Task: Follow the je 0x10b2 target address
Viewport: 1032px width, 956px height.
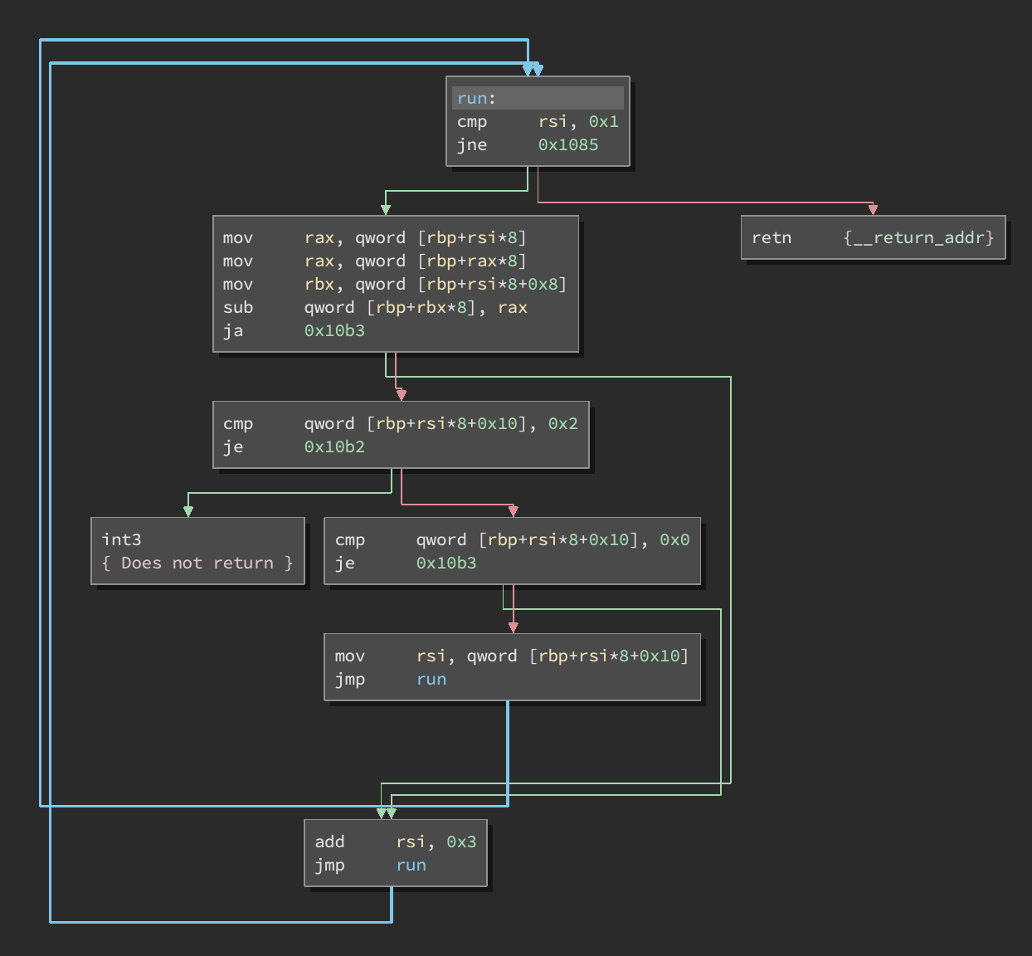Action: 334,446
